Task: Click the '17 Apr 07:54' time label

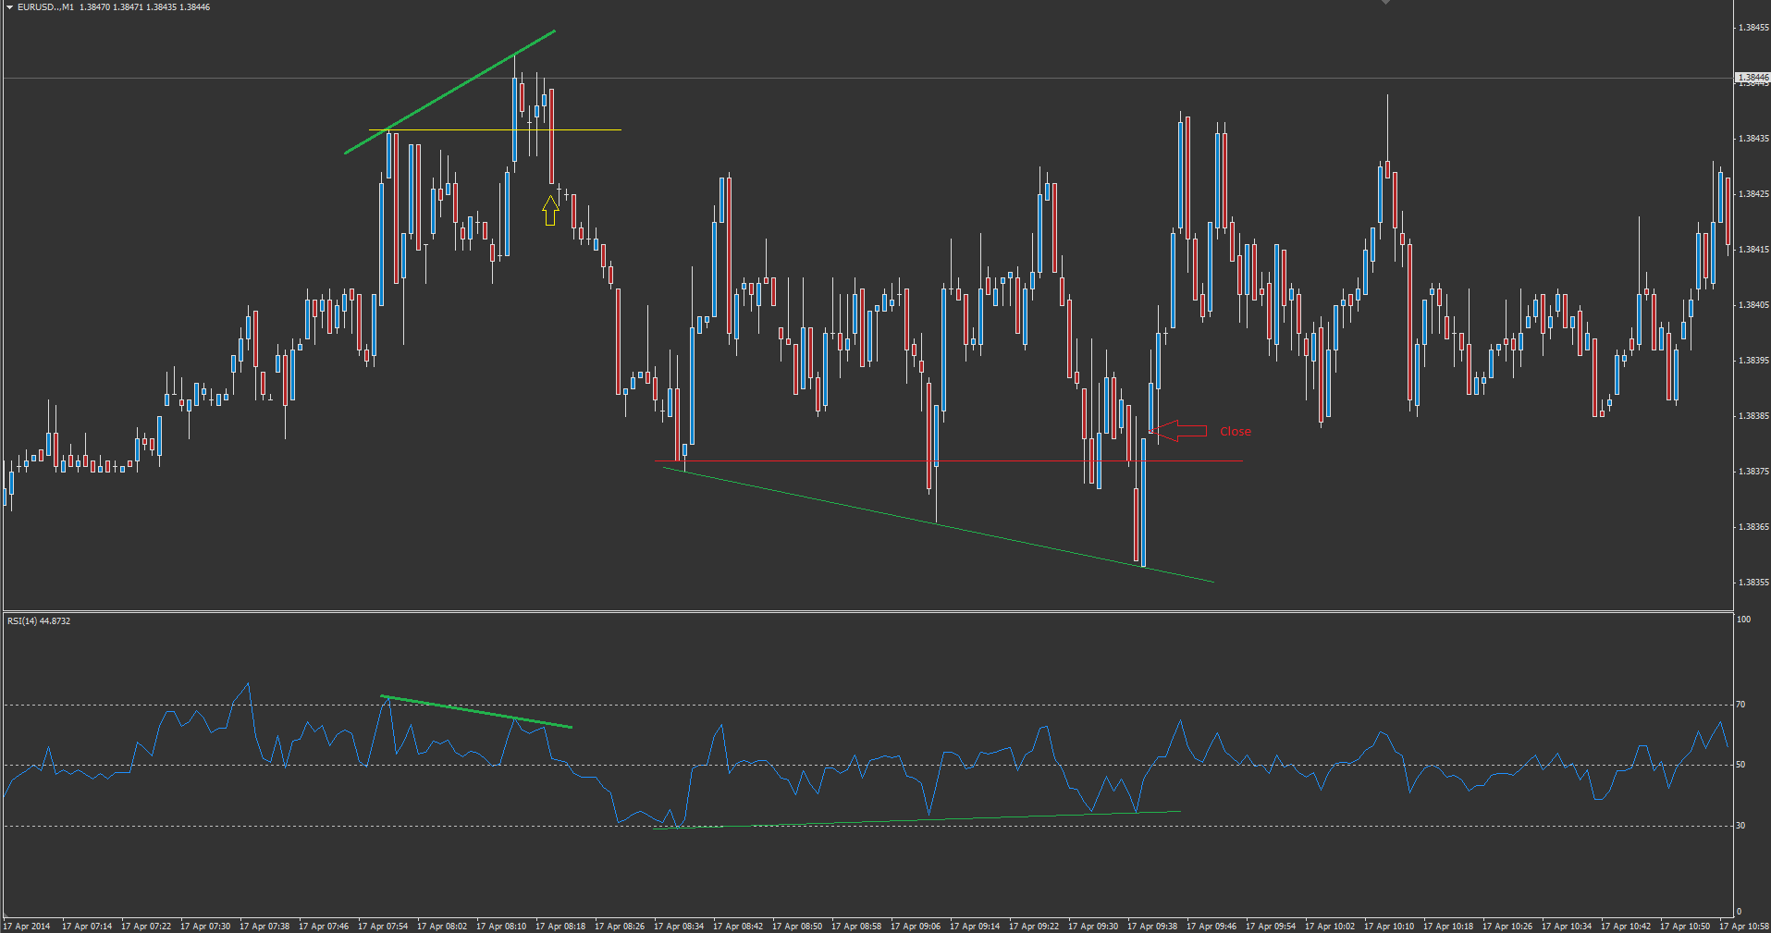Action: click(383, 926)
